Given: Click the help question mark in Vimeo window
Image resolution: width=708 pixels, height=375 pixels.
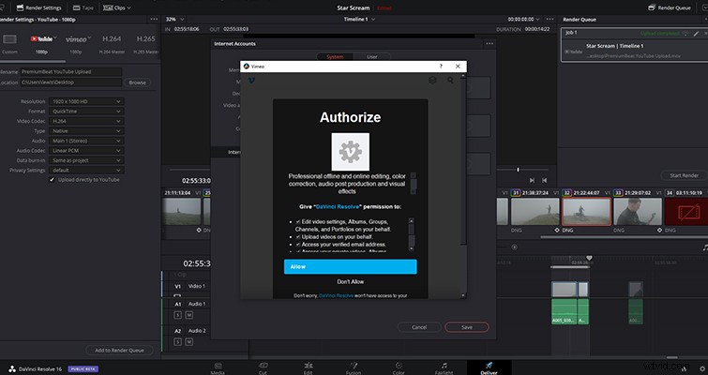Looking at the screenshot, I should 441,66.
